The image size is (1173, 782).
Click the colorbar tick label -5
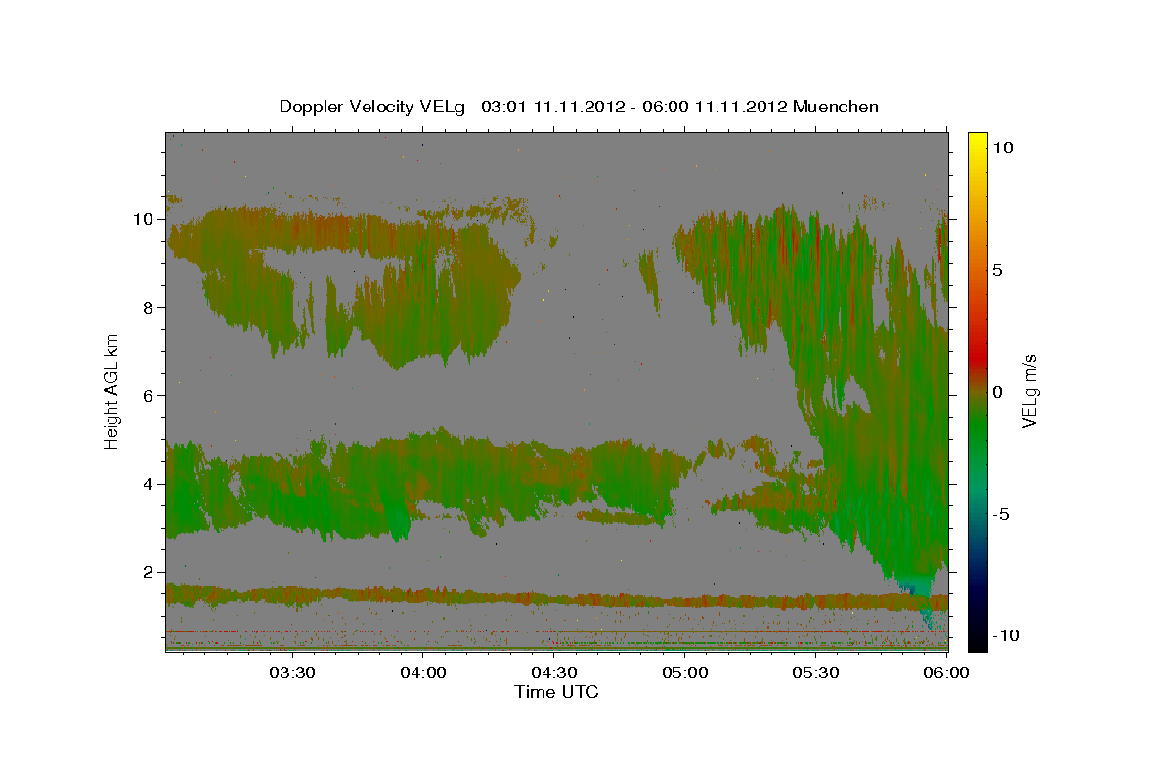1001,514
